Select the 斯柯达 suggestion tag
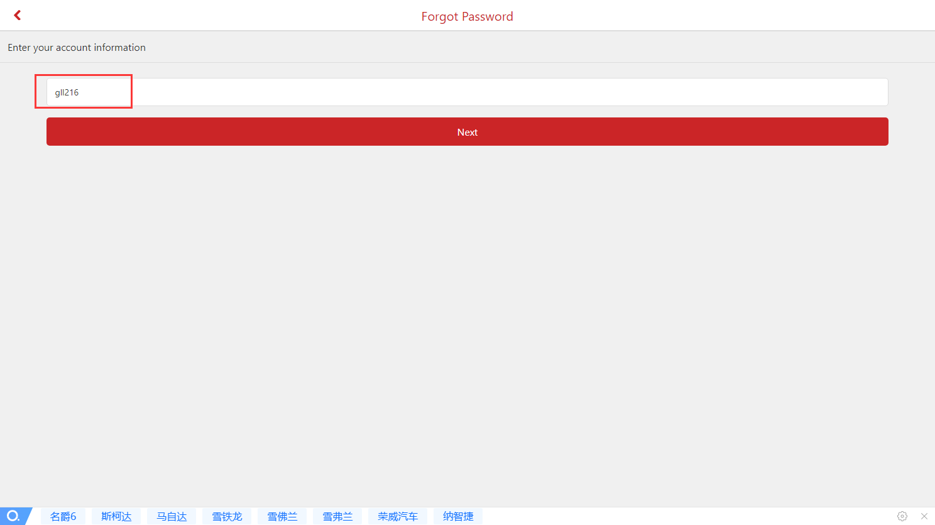Viewport: 935px width, 525px height. pos(116,516)
